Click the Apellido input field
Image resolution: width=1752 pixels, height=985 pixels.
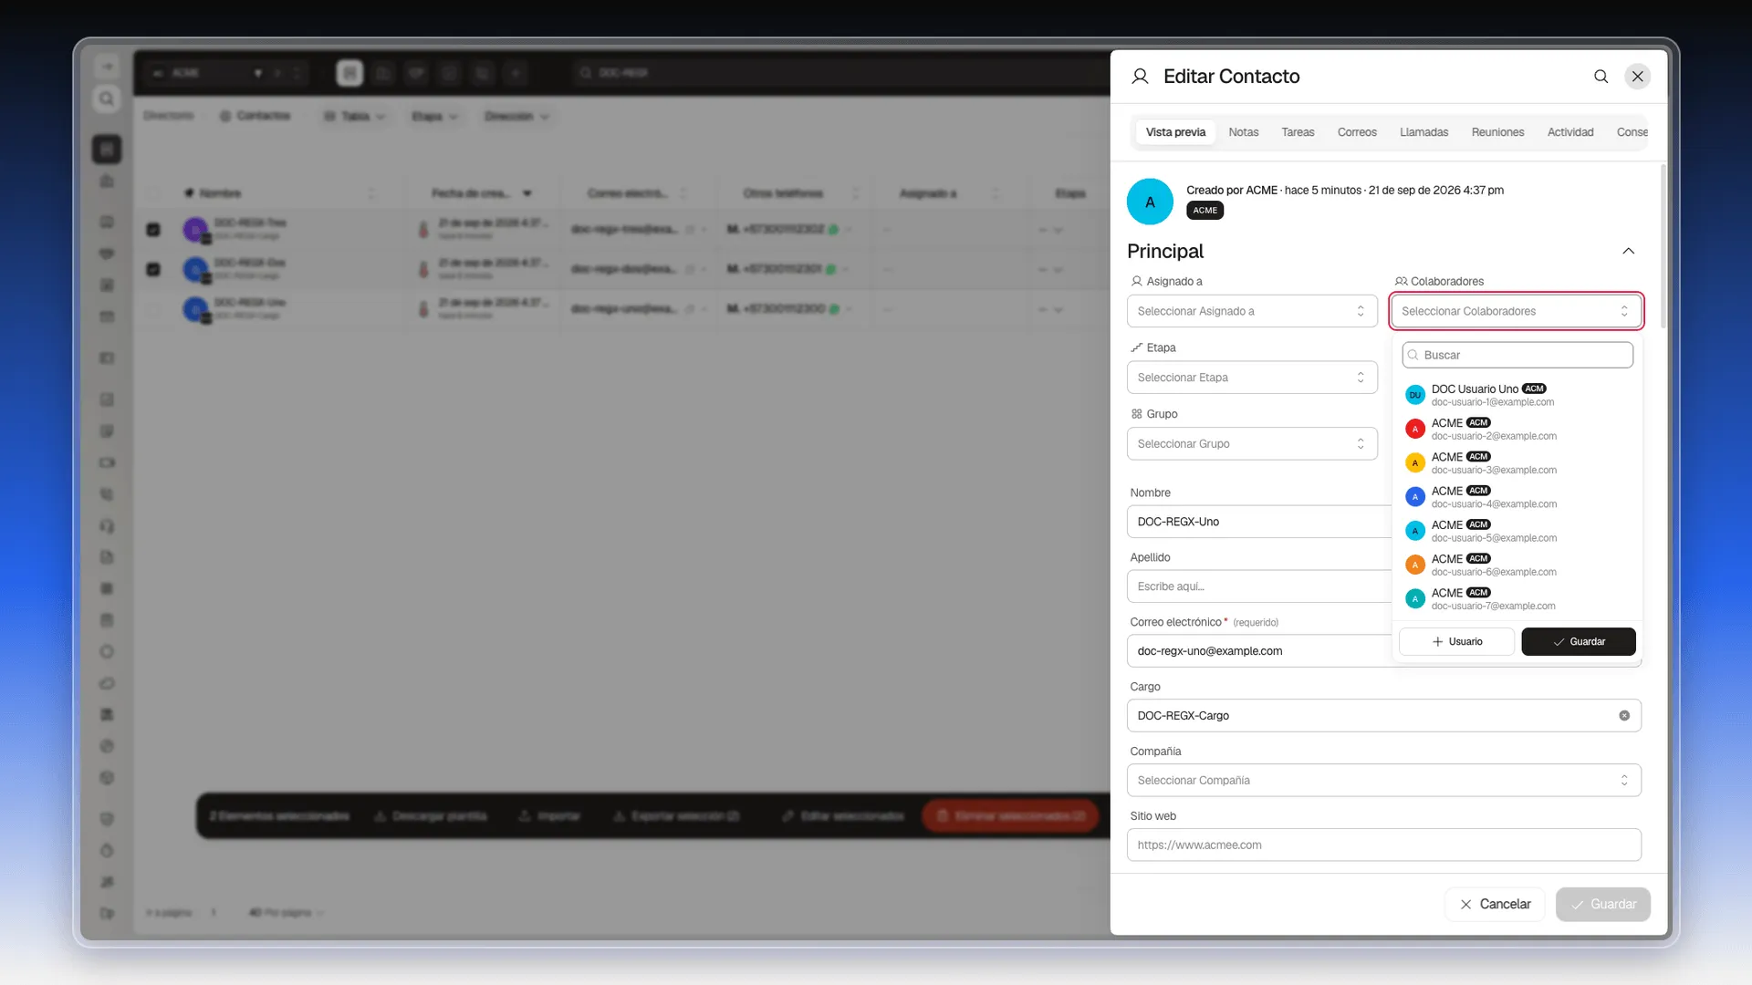pyautogui.click(x=1259, y=586)
